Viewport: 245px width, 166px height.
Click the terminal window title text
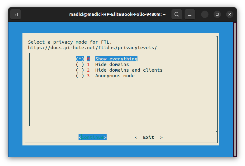pos(117,14)
